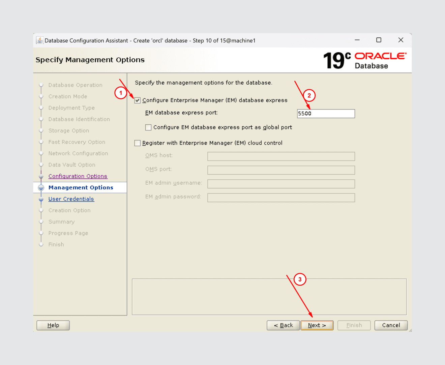Check Register with Enterprise Manager cloud control
Viewport: 445px width, 365px height.
pos(137,143)
